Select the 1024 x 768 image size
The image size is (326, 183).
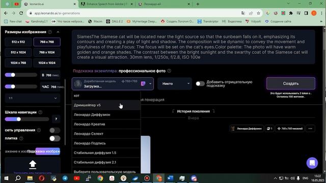pyautogui.click(x=18, y=63)
